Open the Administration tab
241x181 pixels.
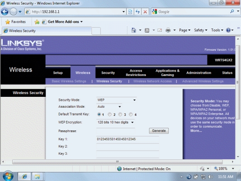pyautogui.click(x=199, y=73)
